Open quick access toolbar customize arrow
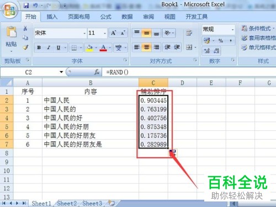Image resolution: width=276 pixels, height=207 pixels. [x=65, y=6]
